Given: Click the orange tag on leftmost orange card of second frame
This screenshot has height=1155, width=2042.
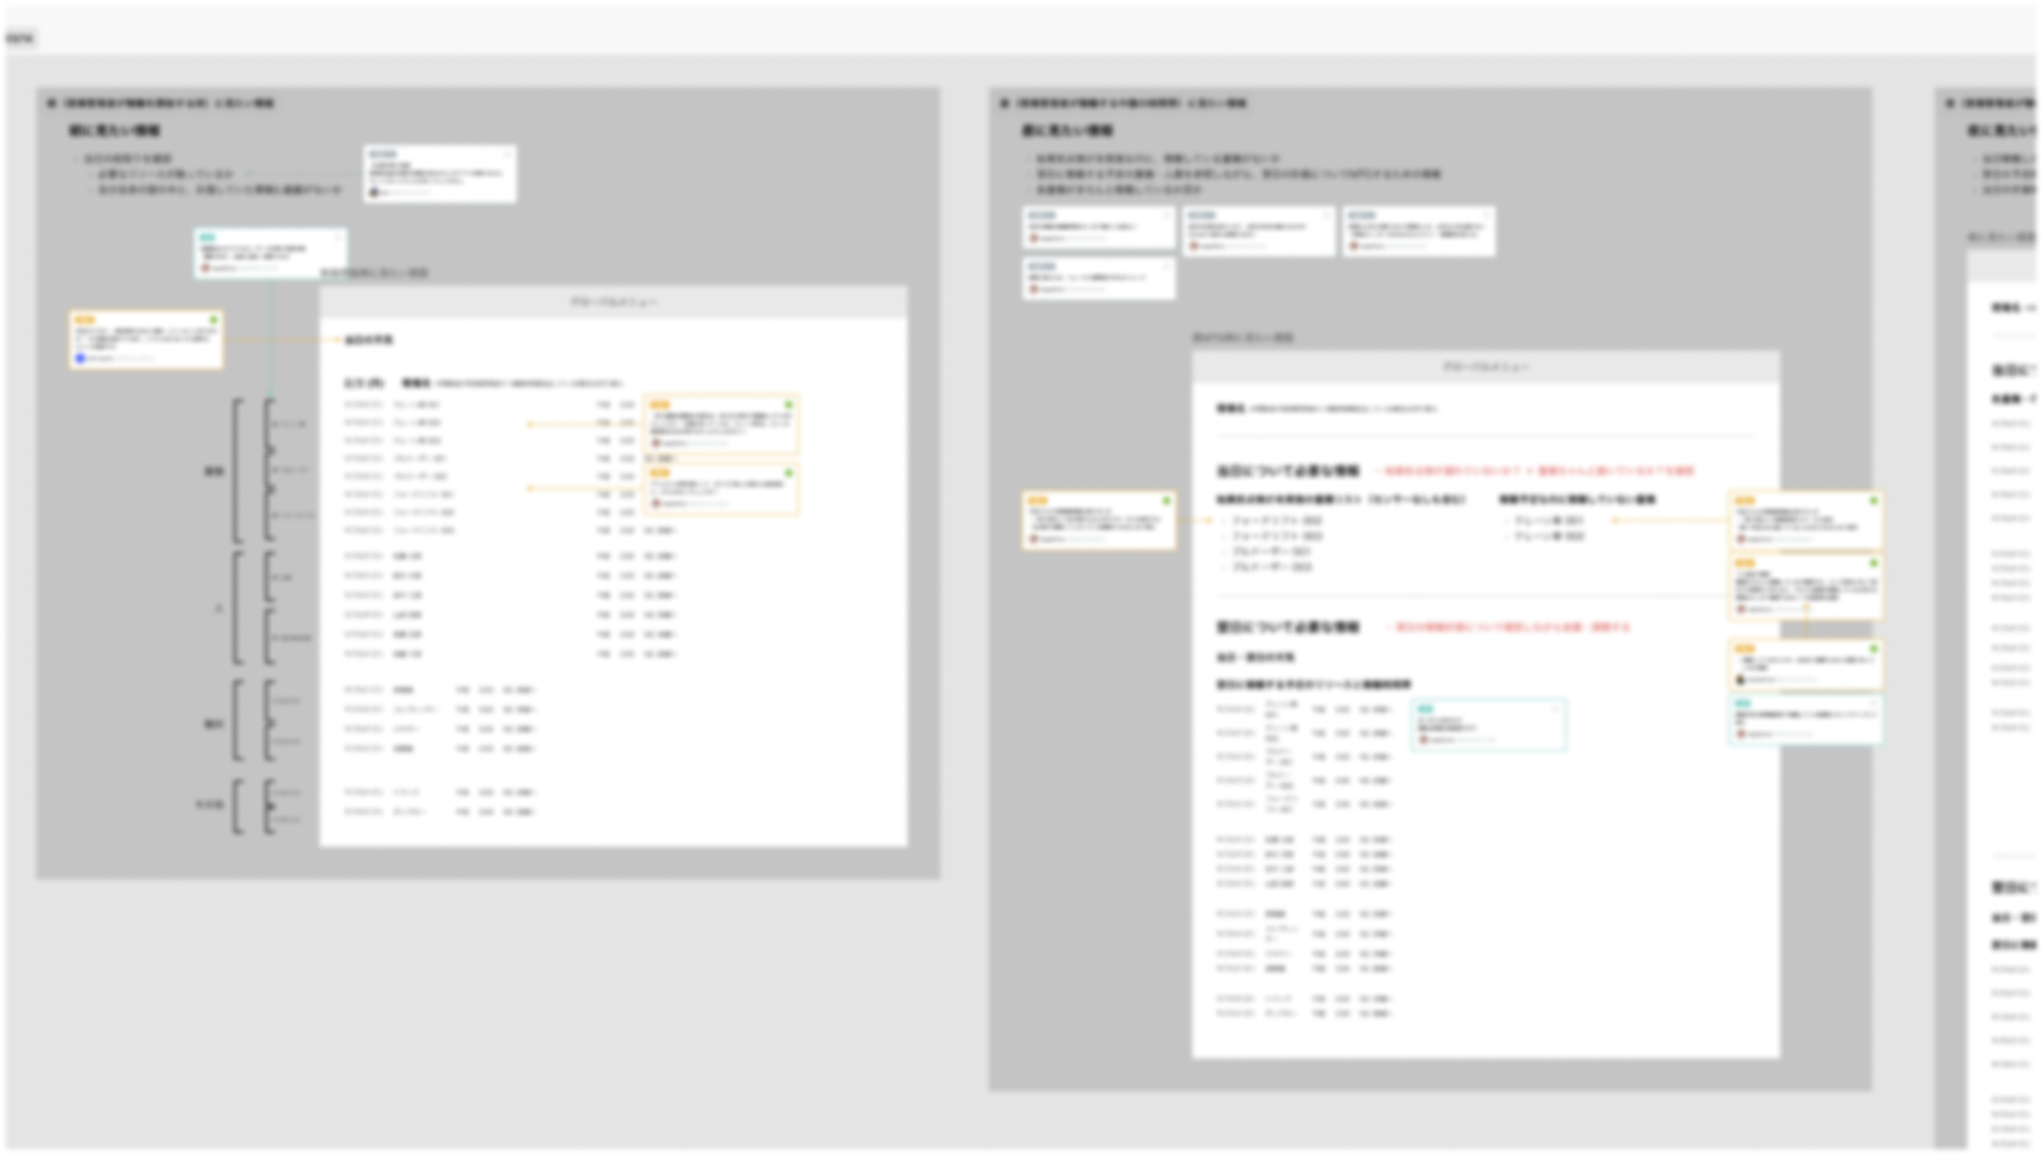Looking at the screenshot, I should 1038,501.
